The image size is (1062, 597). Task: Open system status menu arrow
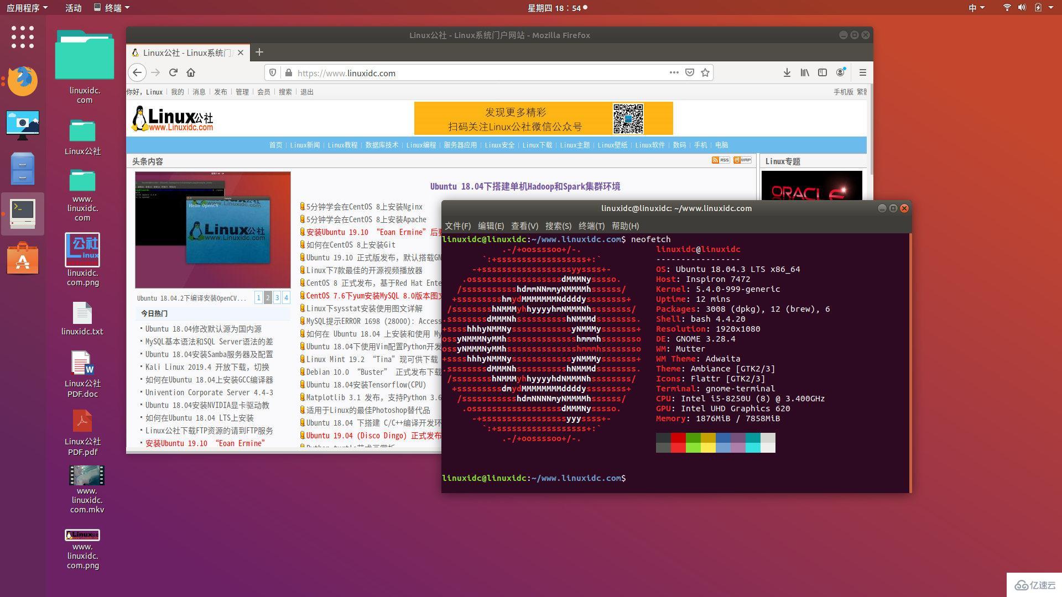coord(1050,8)
